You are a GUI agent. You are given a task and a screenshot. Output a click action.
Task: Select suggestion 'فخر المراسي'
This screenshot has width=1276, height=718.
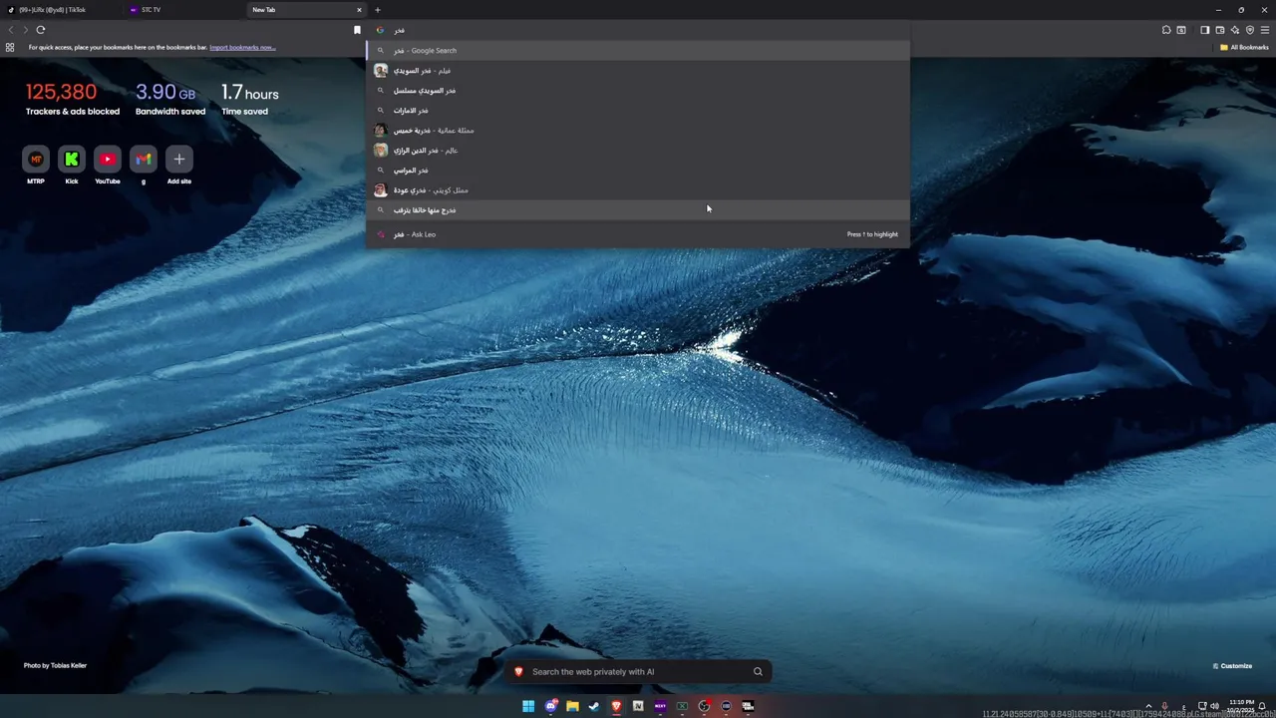click(x=638, y=171)
